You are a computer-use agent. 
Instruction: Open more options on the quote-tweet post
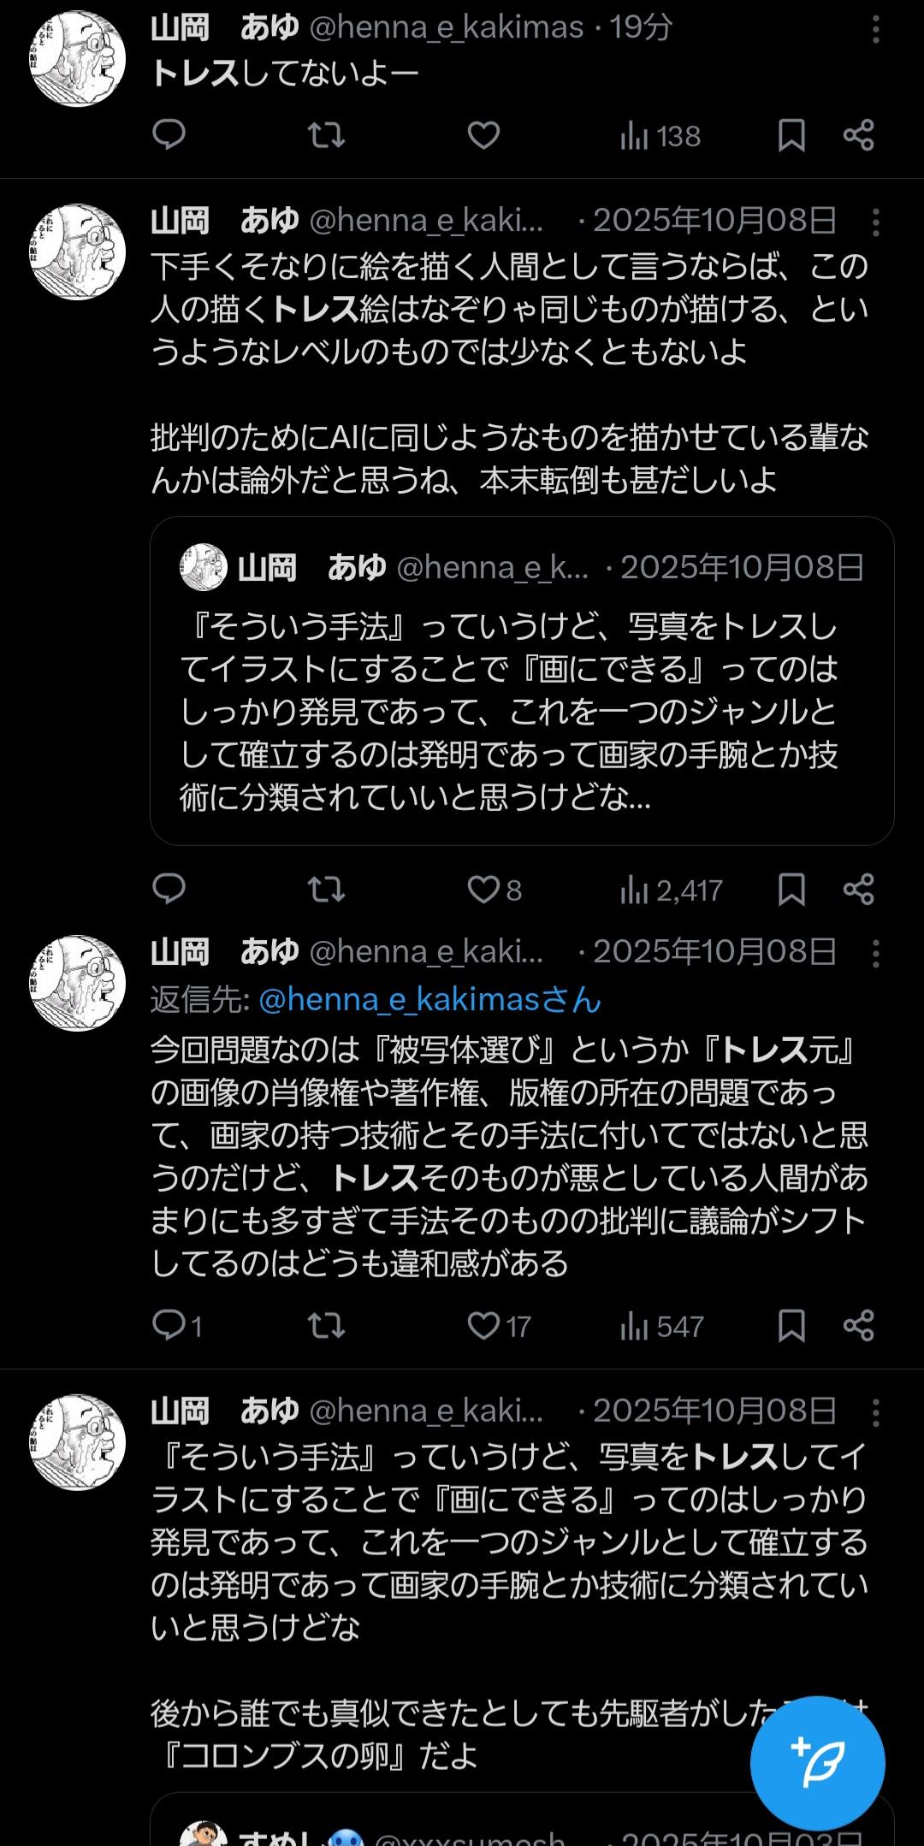[875, 222]
